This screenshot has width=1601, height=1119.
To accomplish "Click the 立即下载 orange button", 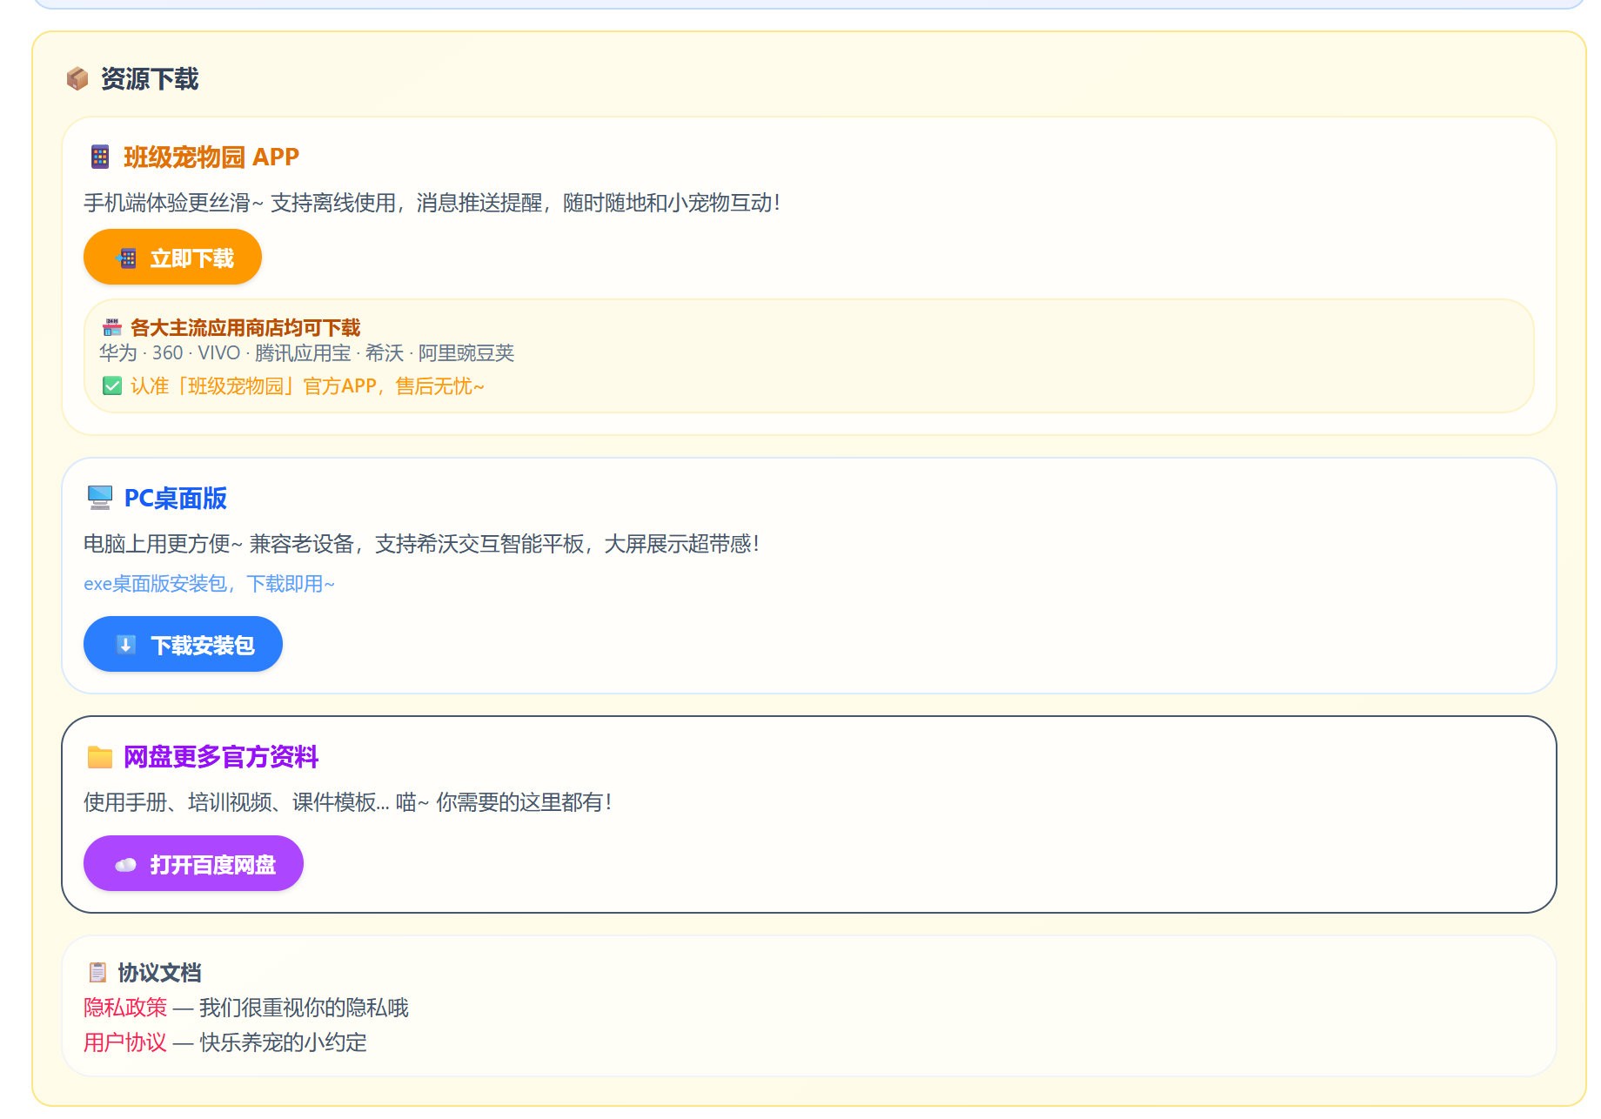I will [172, 257].
